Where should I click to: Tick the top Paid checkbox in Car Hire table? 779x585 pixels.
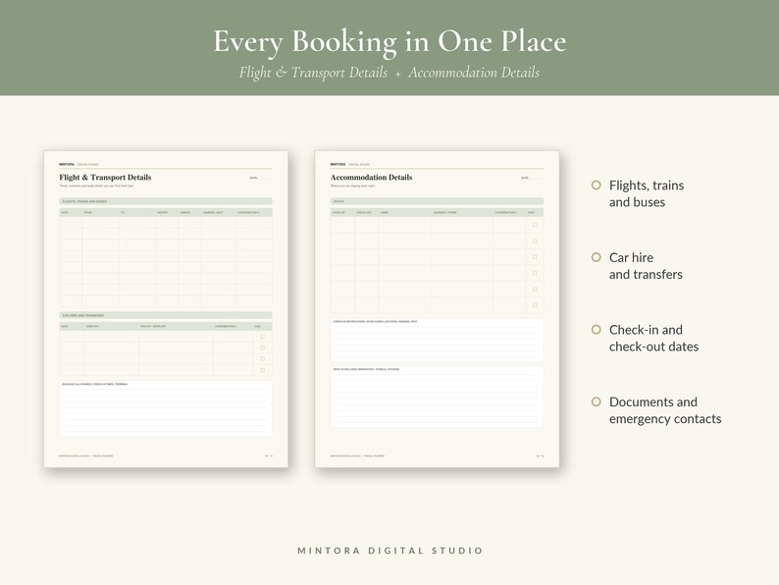coord(262,337)
